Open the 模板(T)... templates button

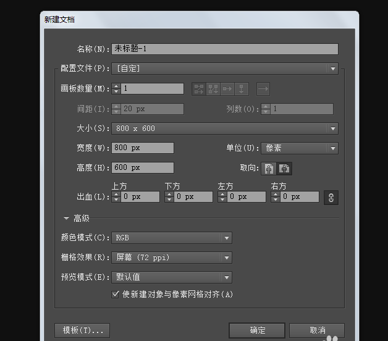pyautogui.click(x=82, y=330)
